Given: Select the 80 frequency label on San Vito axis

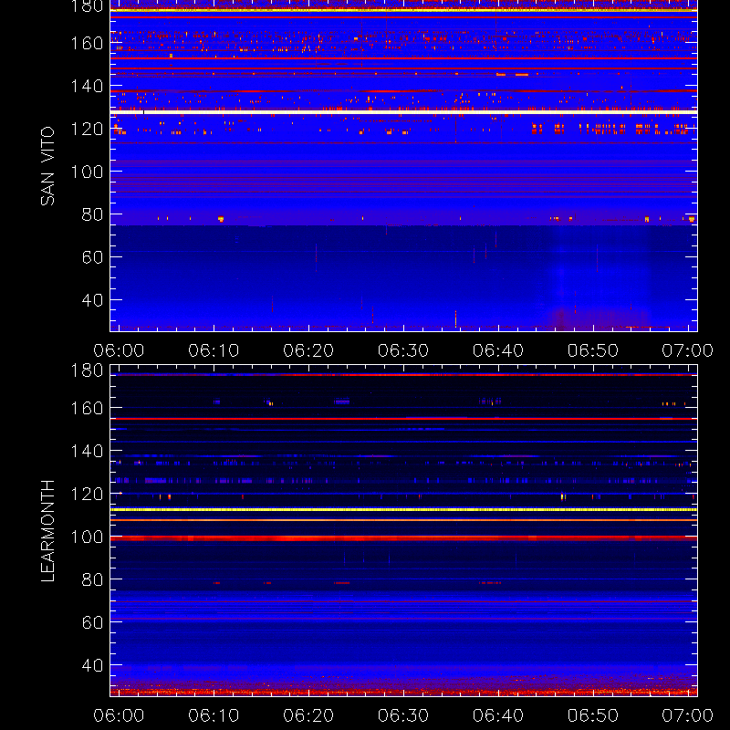Looking at the screenshot, I should [x=92, y=214].
